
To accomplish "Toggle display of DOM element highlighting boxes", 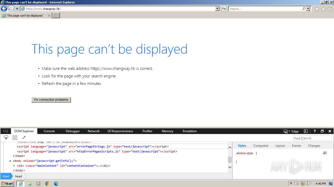I will point(15,138).
